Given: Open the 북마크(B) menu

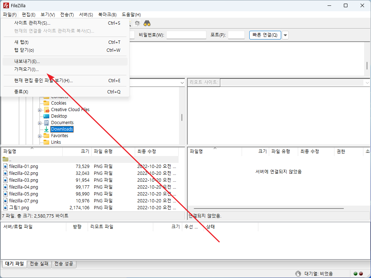Looking at the screenshot, I should [107, 14].
